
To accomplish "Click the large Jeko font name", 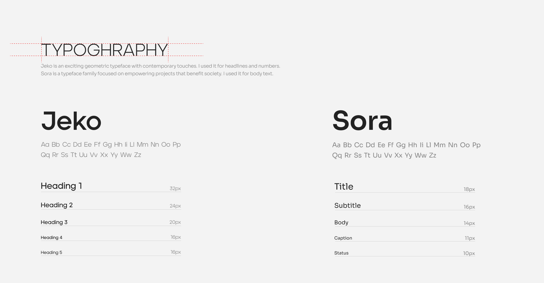I will [x=71, y=121].
